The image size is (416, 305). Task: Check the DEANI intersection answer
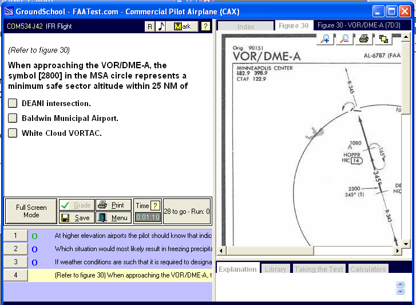coord(13,104)
